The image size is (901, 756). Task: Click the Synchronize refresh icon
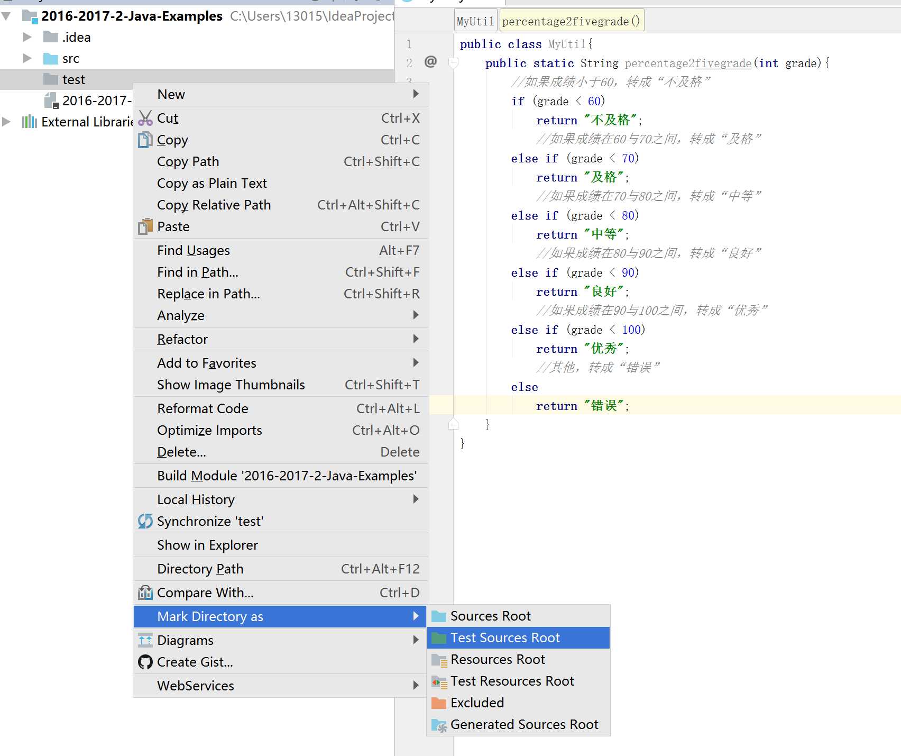[145, 521]
